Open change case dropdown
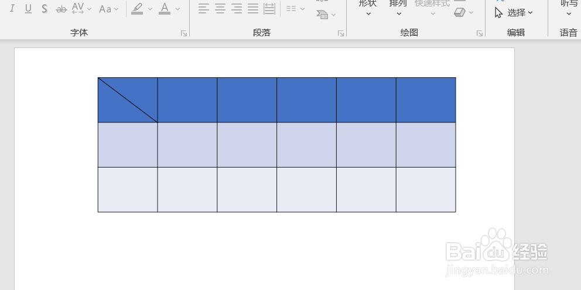The height and width of the screenshot is (290, 581). pos(109,9)
